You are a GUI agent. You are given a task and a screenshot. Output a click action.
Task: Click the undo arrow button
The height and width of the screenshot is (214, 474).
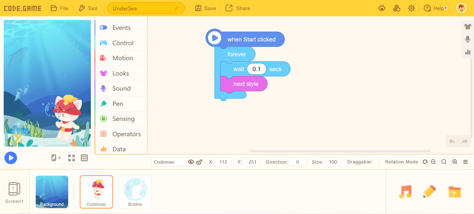click(452, 141)
